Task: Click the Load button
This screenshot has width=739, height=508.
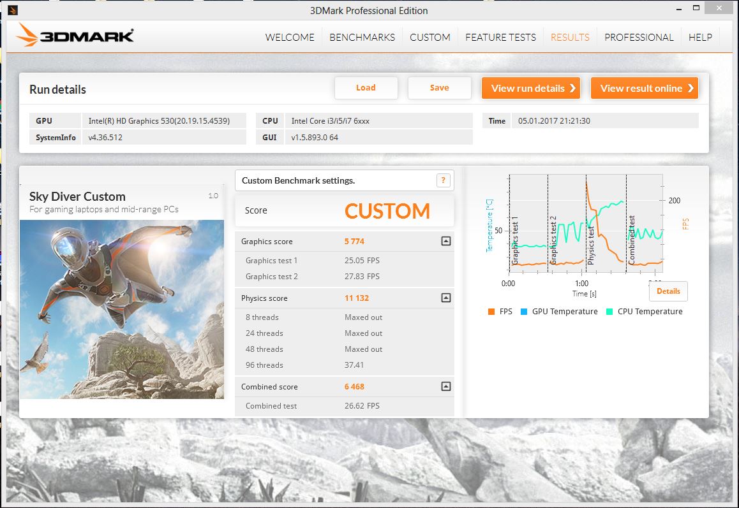Action: pyautogui.click(x=366, y=87)
